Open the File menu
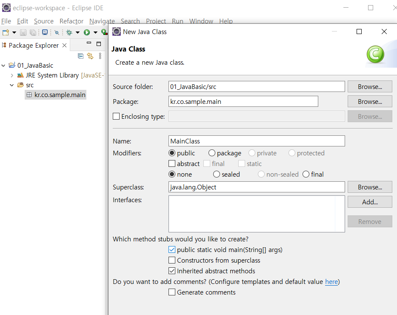397x315 pixels. click(x=6, y=21)
